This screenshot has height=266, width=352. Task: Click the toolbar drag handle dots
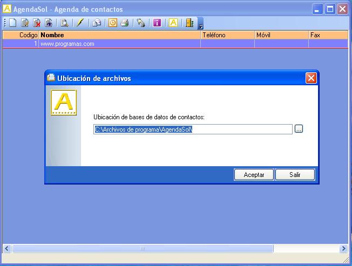5,23
